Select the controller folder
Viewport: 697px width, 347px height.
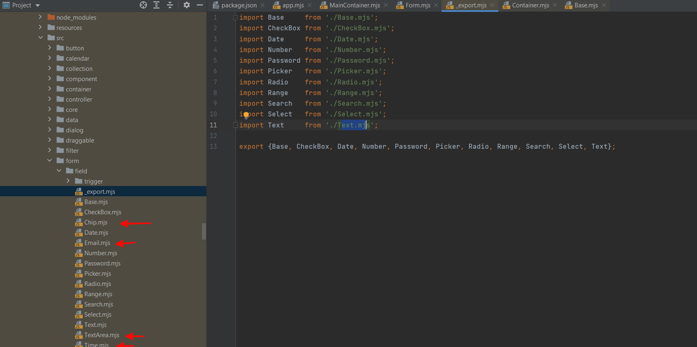pyautogui.click(x=79, y=100)
